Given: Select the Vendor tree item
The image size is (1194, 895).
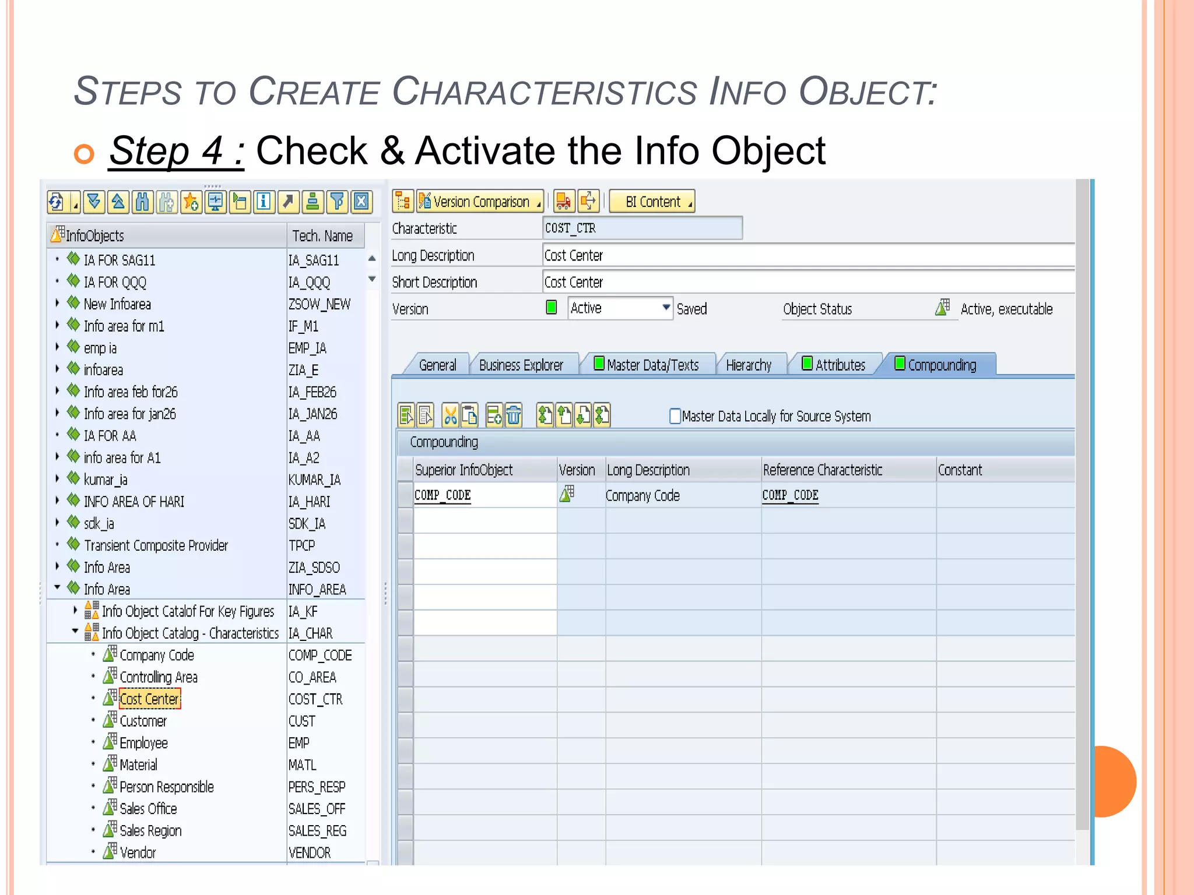Looking at the screenshot, I should pos(138,852).
